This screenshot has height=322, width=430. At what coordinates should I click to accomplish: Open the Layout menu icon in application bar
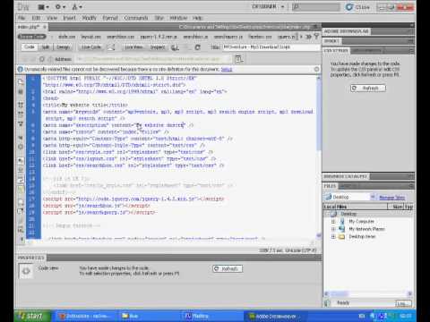point(42,7)
